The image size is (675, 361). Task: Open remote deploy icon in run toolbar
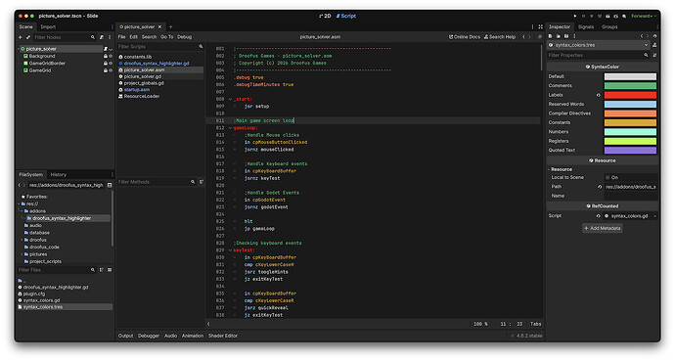(x=600, y=16)
